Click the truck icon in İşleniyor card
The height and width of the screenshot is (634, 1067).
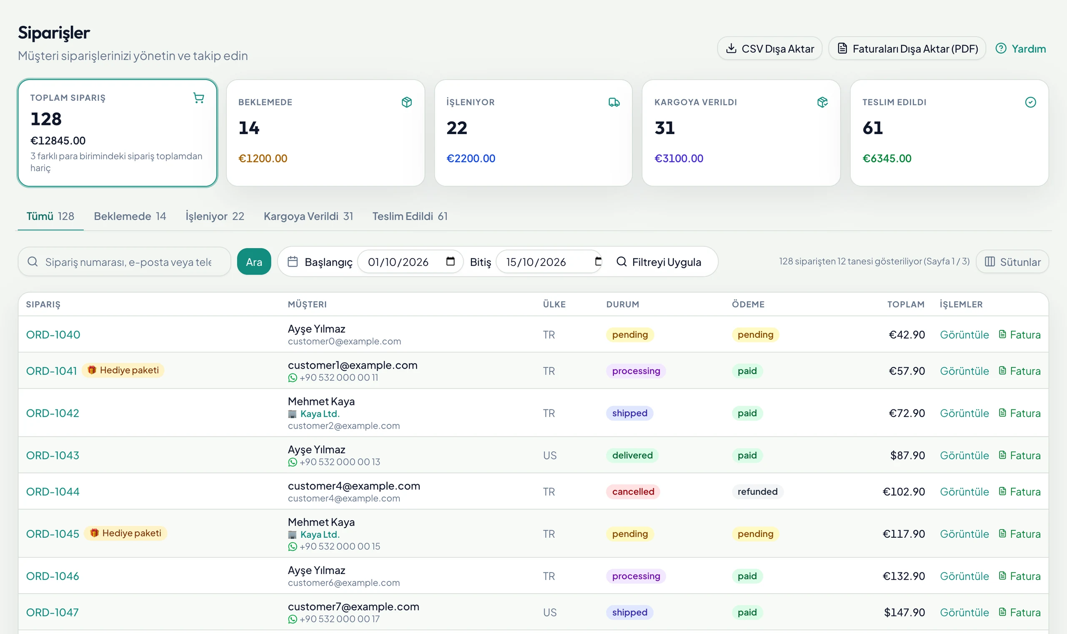click(x=614, y=102)
